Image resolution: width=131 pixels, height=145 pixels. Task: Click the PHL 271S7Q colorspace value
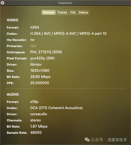46,52
